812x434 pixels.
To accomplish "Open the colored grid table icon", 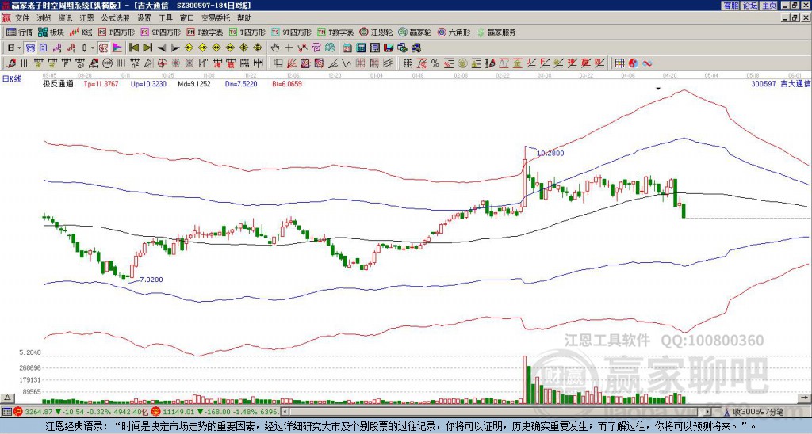I will (619, 63).
